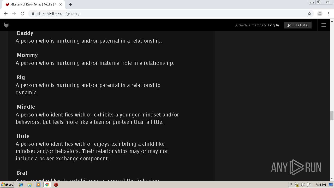Click the Action Center flag icon

(309, 185)
